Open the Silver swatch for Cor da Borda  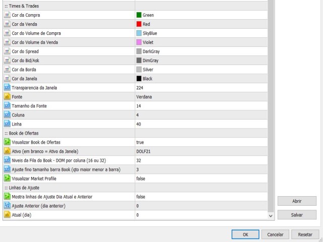(139, 70)
